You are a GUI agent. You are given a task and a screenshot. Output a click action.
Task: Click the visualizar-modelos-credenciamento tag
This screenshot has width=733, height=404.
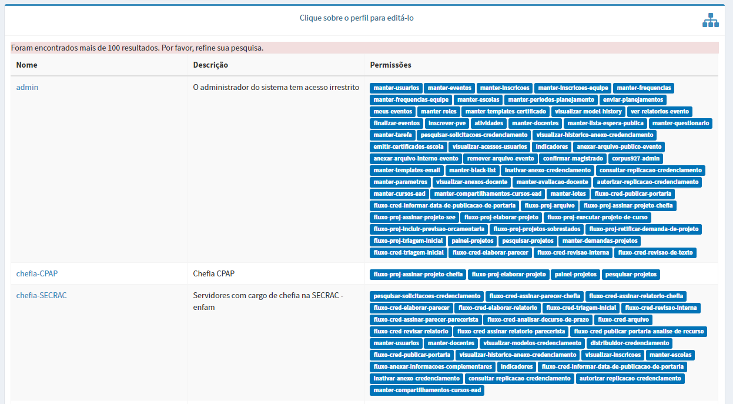532,343
